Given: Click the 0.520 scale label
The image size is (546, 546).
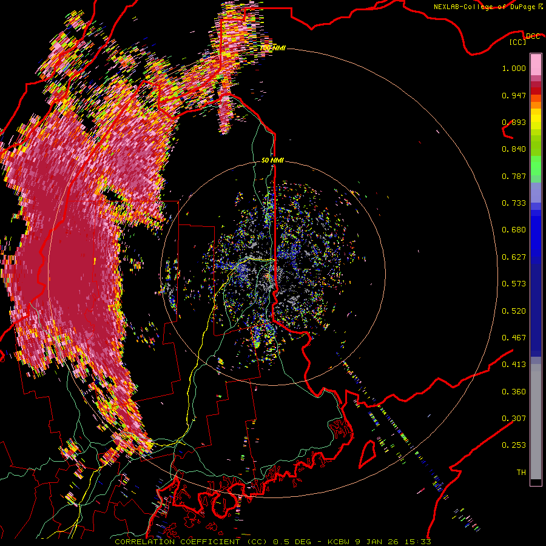Looking at the screenshot, I should click(514, 311).
